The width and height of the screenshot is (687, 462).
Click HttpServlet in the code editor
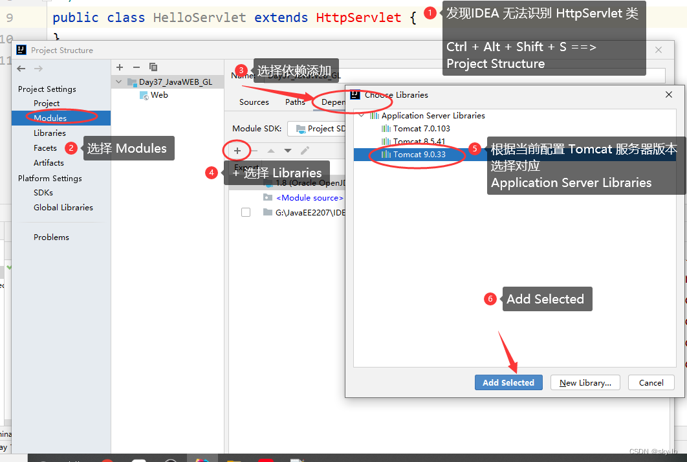pos(358,17)
